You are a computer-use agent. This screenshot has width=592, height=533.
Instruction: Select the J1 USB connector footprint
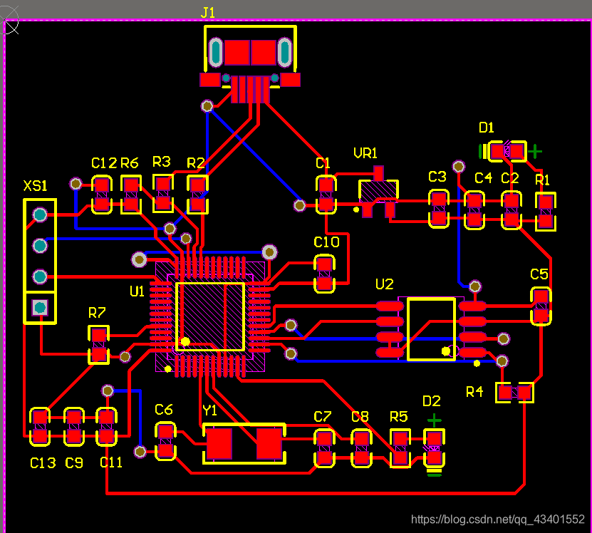click(x=250, y=64)
